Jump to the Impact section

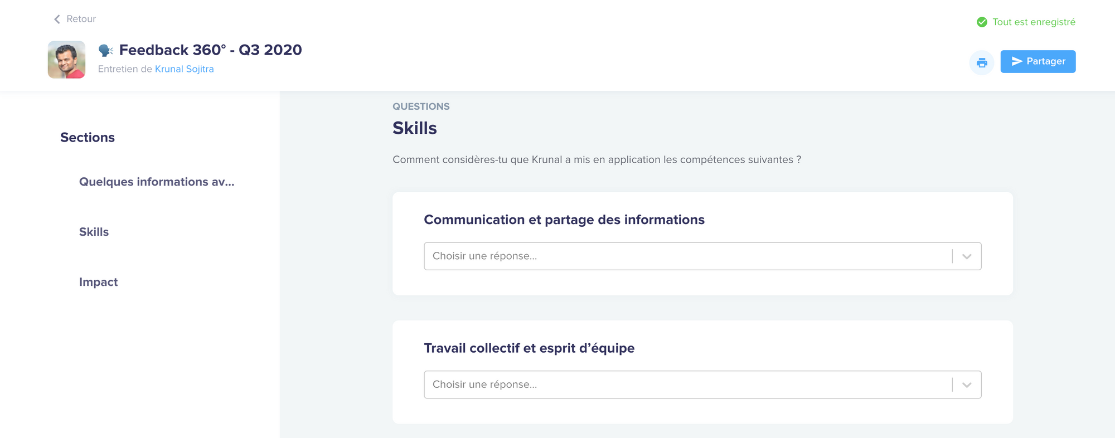coord(98,282)
